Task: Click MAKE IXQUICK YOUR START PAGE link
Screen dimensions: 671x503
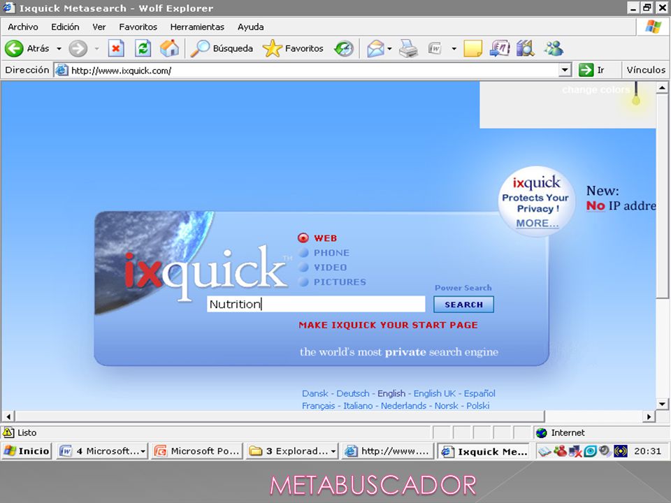Action: [388, 325]
